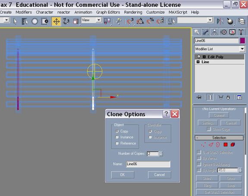Open the Layer Manager icon
248x196 pixels.
pos(242,21)
